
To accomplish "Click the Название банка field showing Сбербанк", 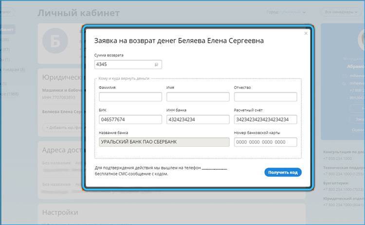I will tap(164, 142).
